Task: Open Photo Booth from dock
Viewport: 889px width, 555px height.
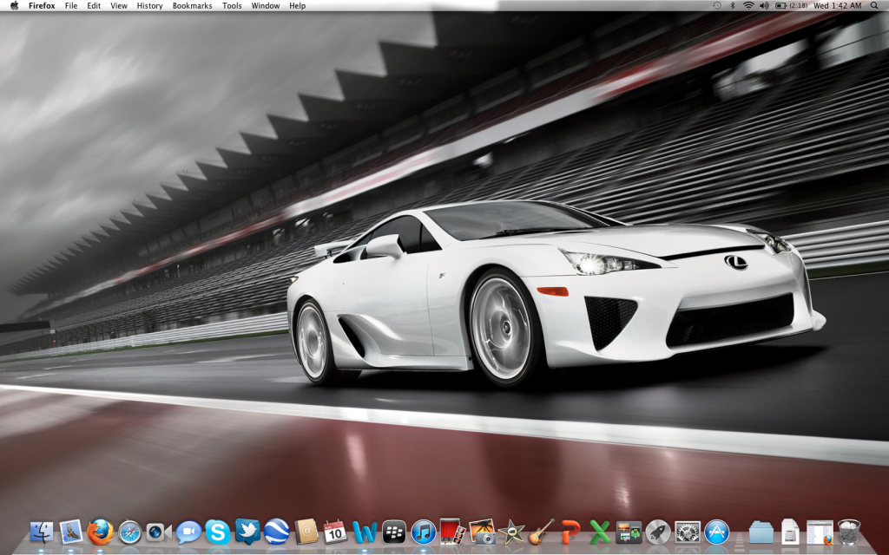Action: 452,532
